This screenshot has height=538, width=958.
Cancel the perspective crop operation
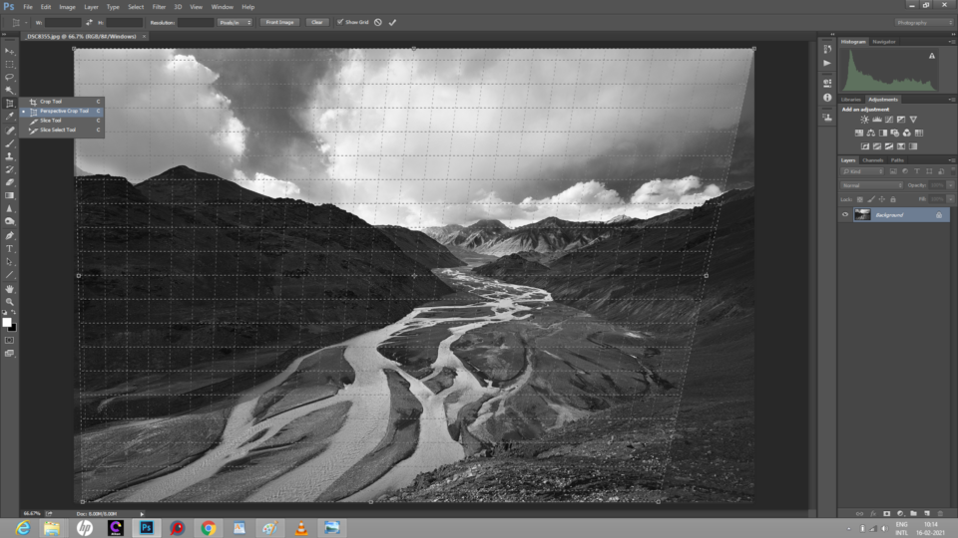(378, 23)
